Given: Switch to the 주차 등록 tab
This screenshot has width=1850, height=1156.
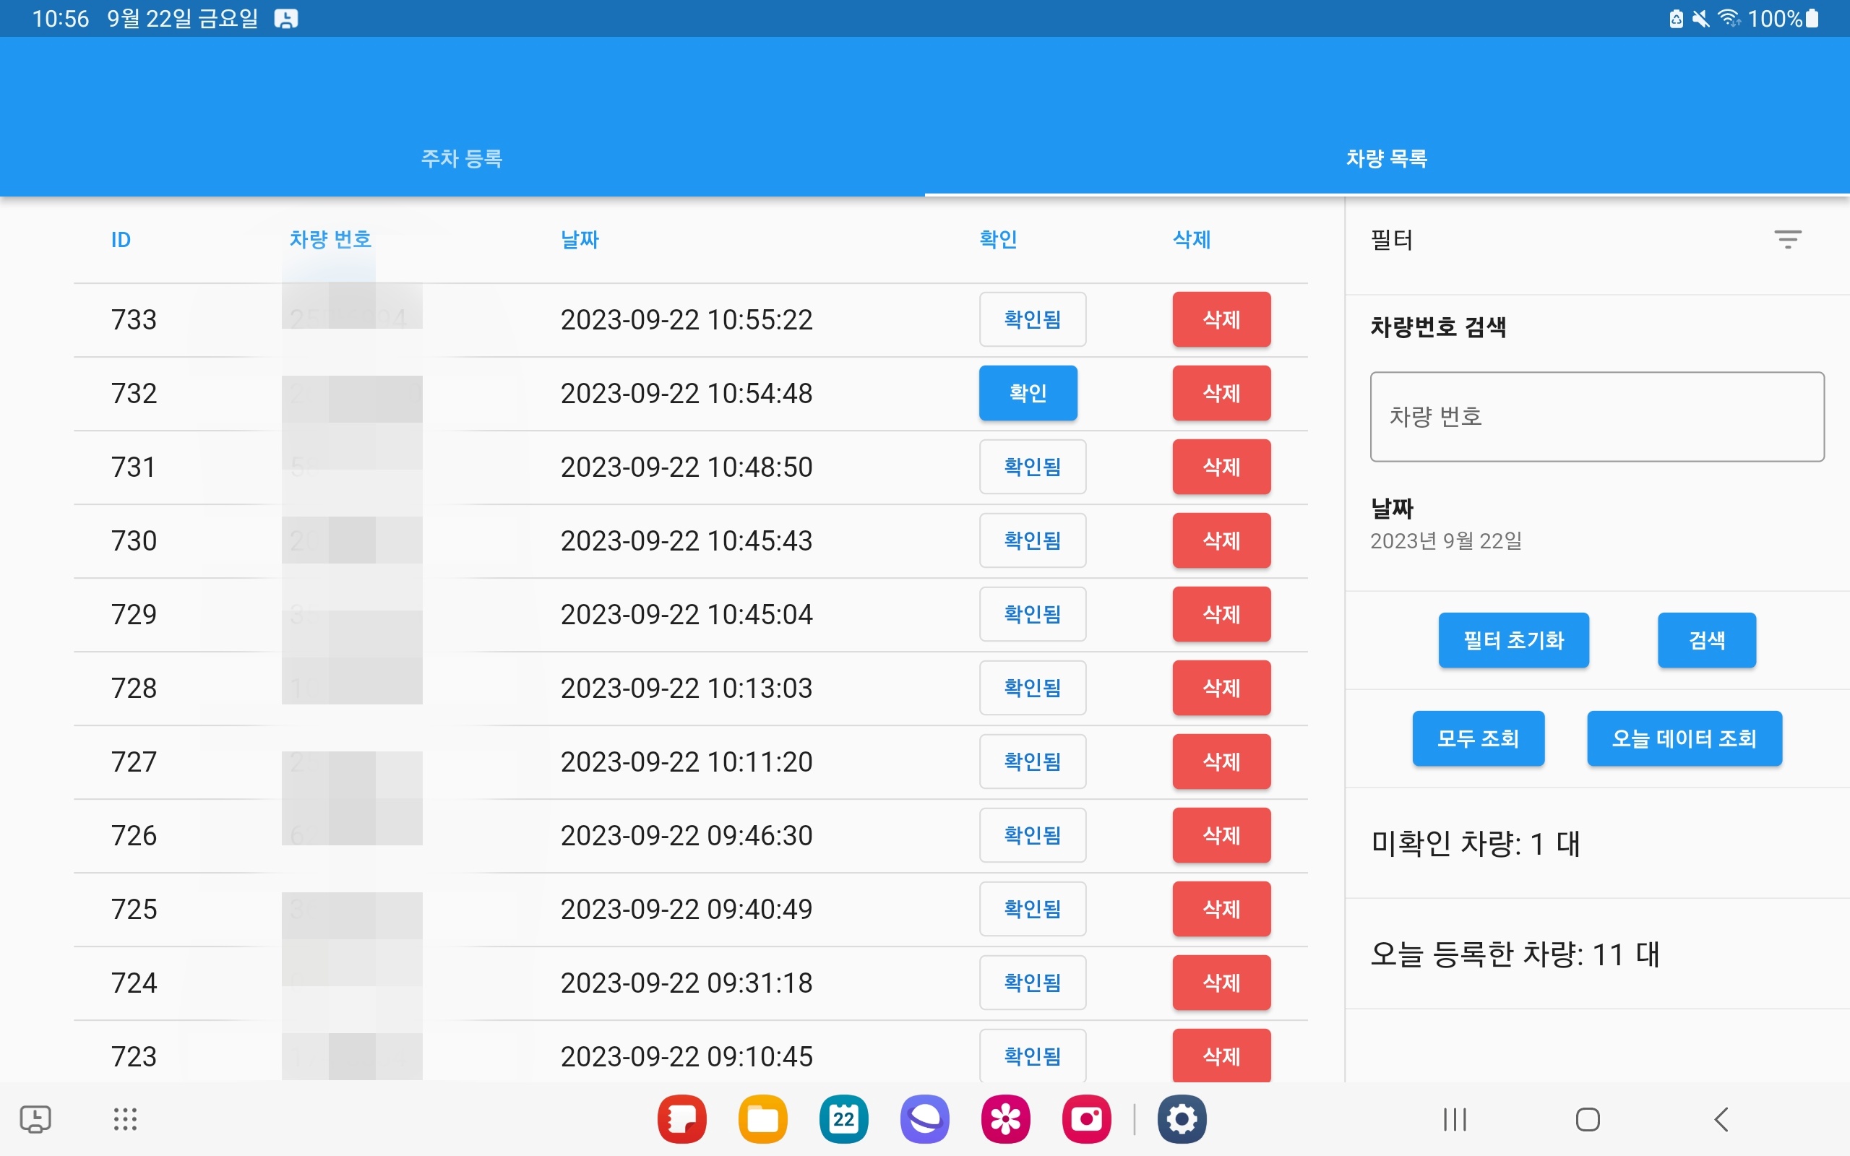Looking at the screenshot, I should click(x=462, y=159).
